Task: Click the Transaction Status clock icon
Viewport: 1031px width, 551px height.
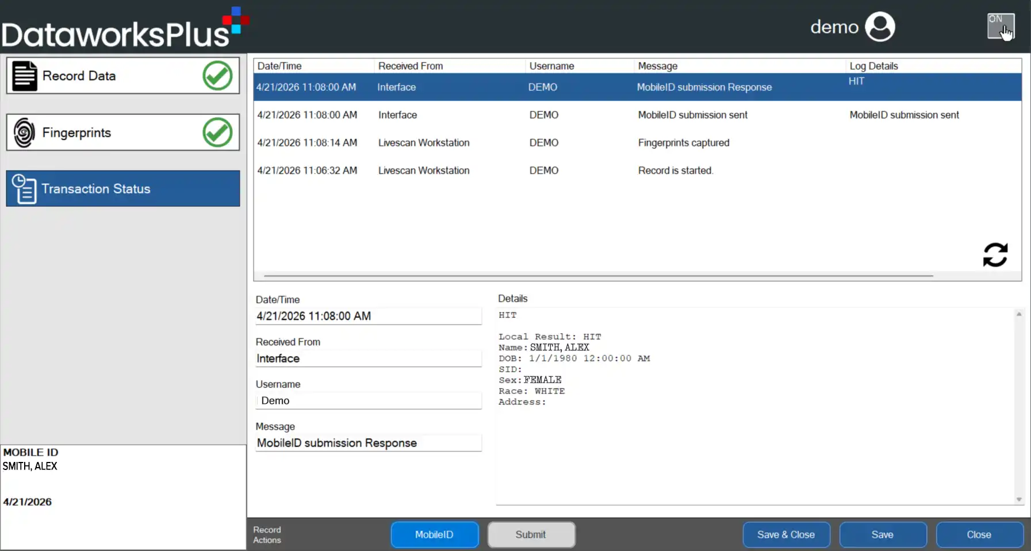Action: pos(24,189)
